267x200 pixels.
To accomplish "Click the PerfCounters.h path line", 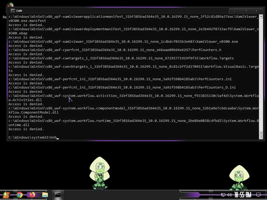I will tap(115, 50).
